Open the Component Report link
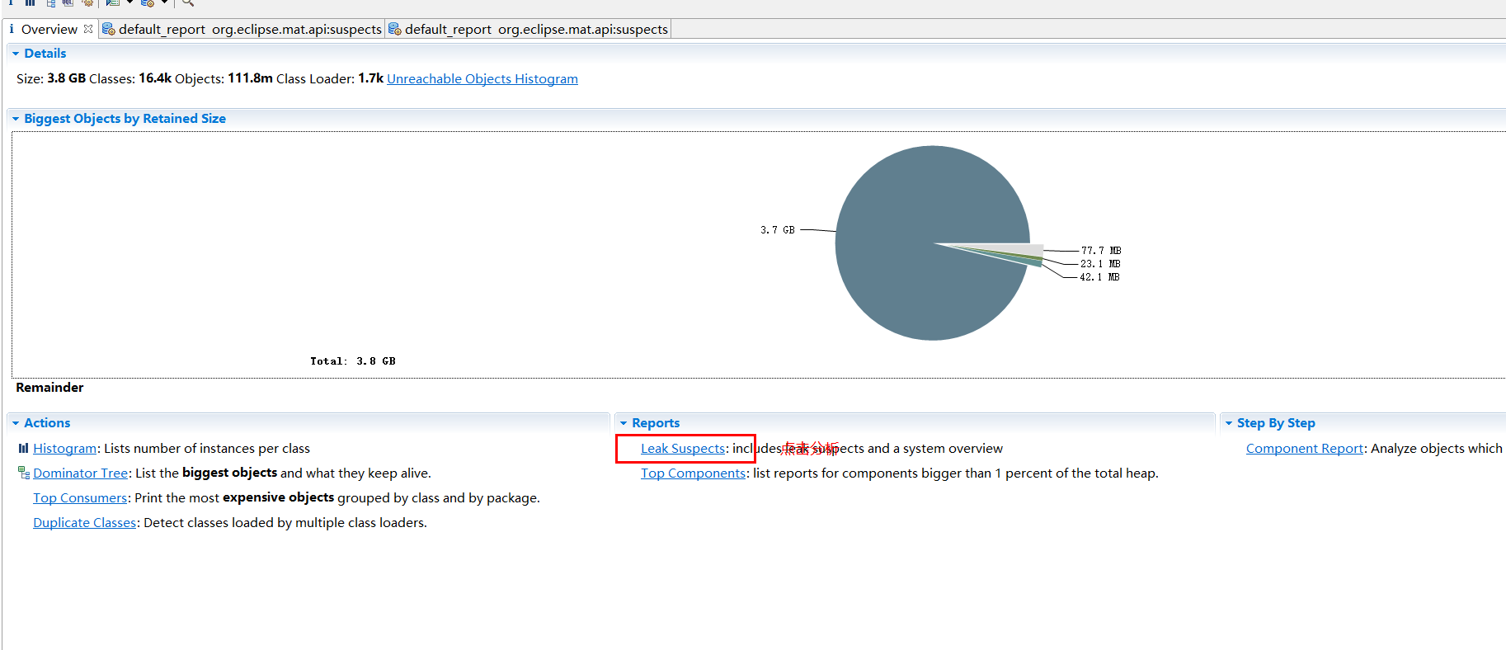This screenshot has height=650, width=1506. click(x=1305, y=449)
